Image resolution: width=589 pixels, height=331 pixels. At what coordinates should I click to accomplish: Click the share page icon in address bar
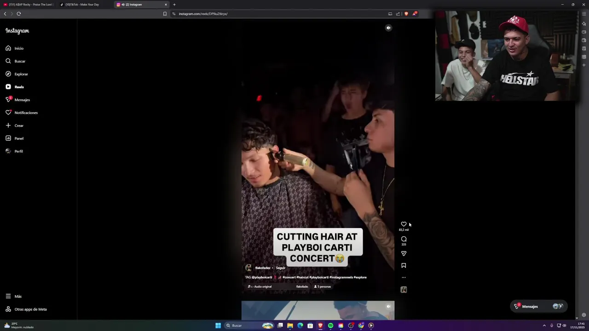(398, 14)
